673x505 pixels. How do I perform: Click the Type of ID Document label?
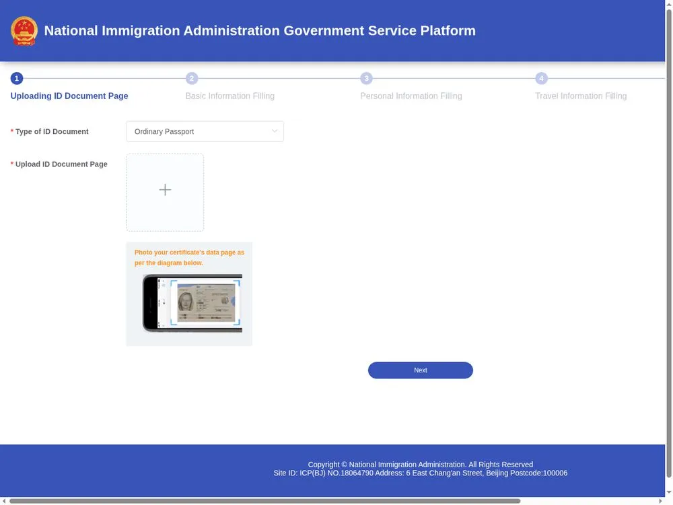[x=52, y=131]
